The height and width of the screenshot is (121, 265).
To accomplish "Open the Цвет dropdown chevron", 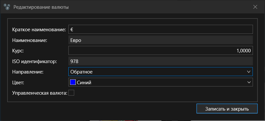I will [248, 82].
